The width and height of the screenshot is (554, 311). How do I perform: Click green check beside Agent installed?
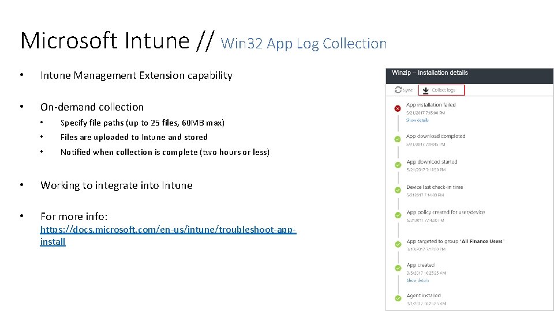[398, 298]
